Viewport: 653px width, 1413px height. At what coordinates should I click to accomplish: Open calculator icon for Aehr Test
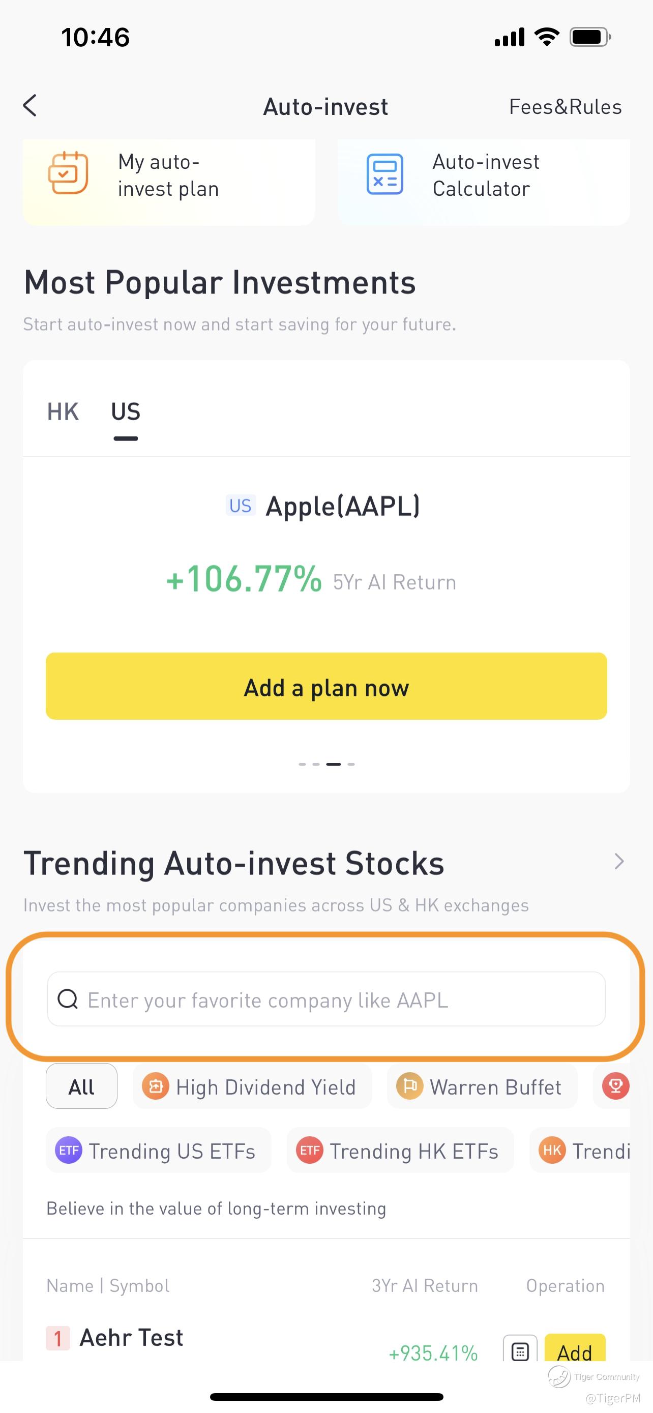point(520,1350)
